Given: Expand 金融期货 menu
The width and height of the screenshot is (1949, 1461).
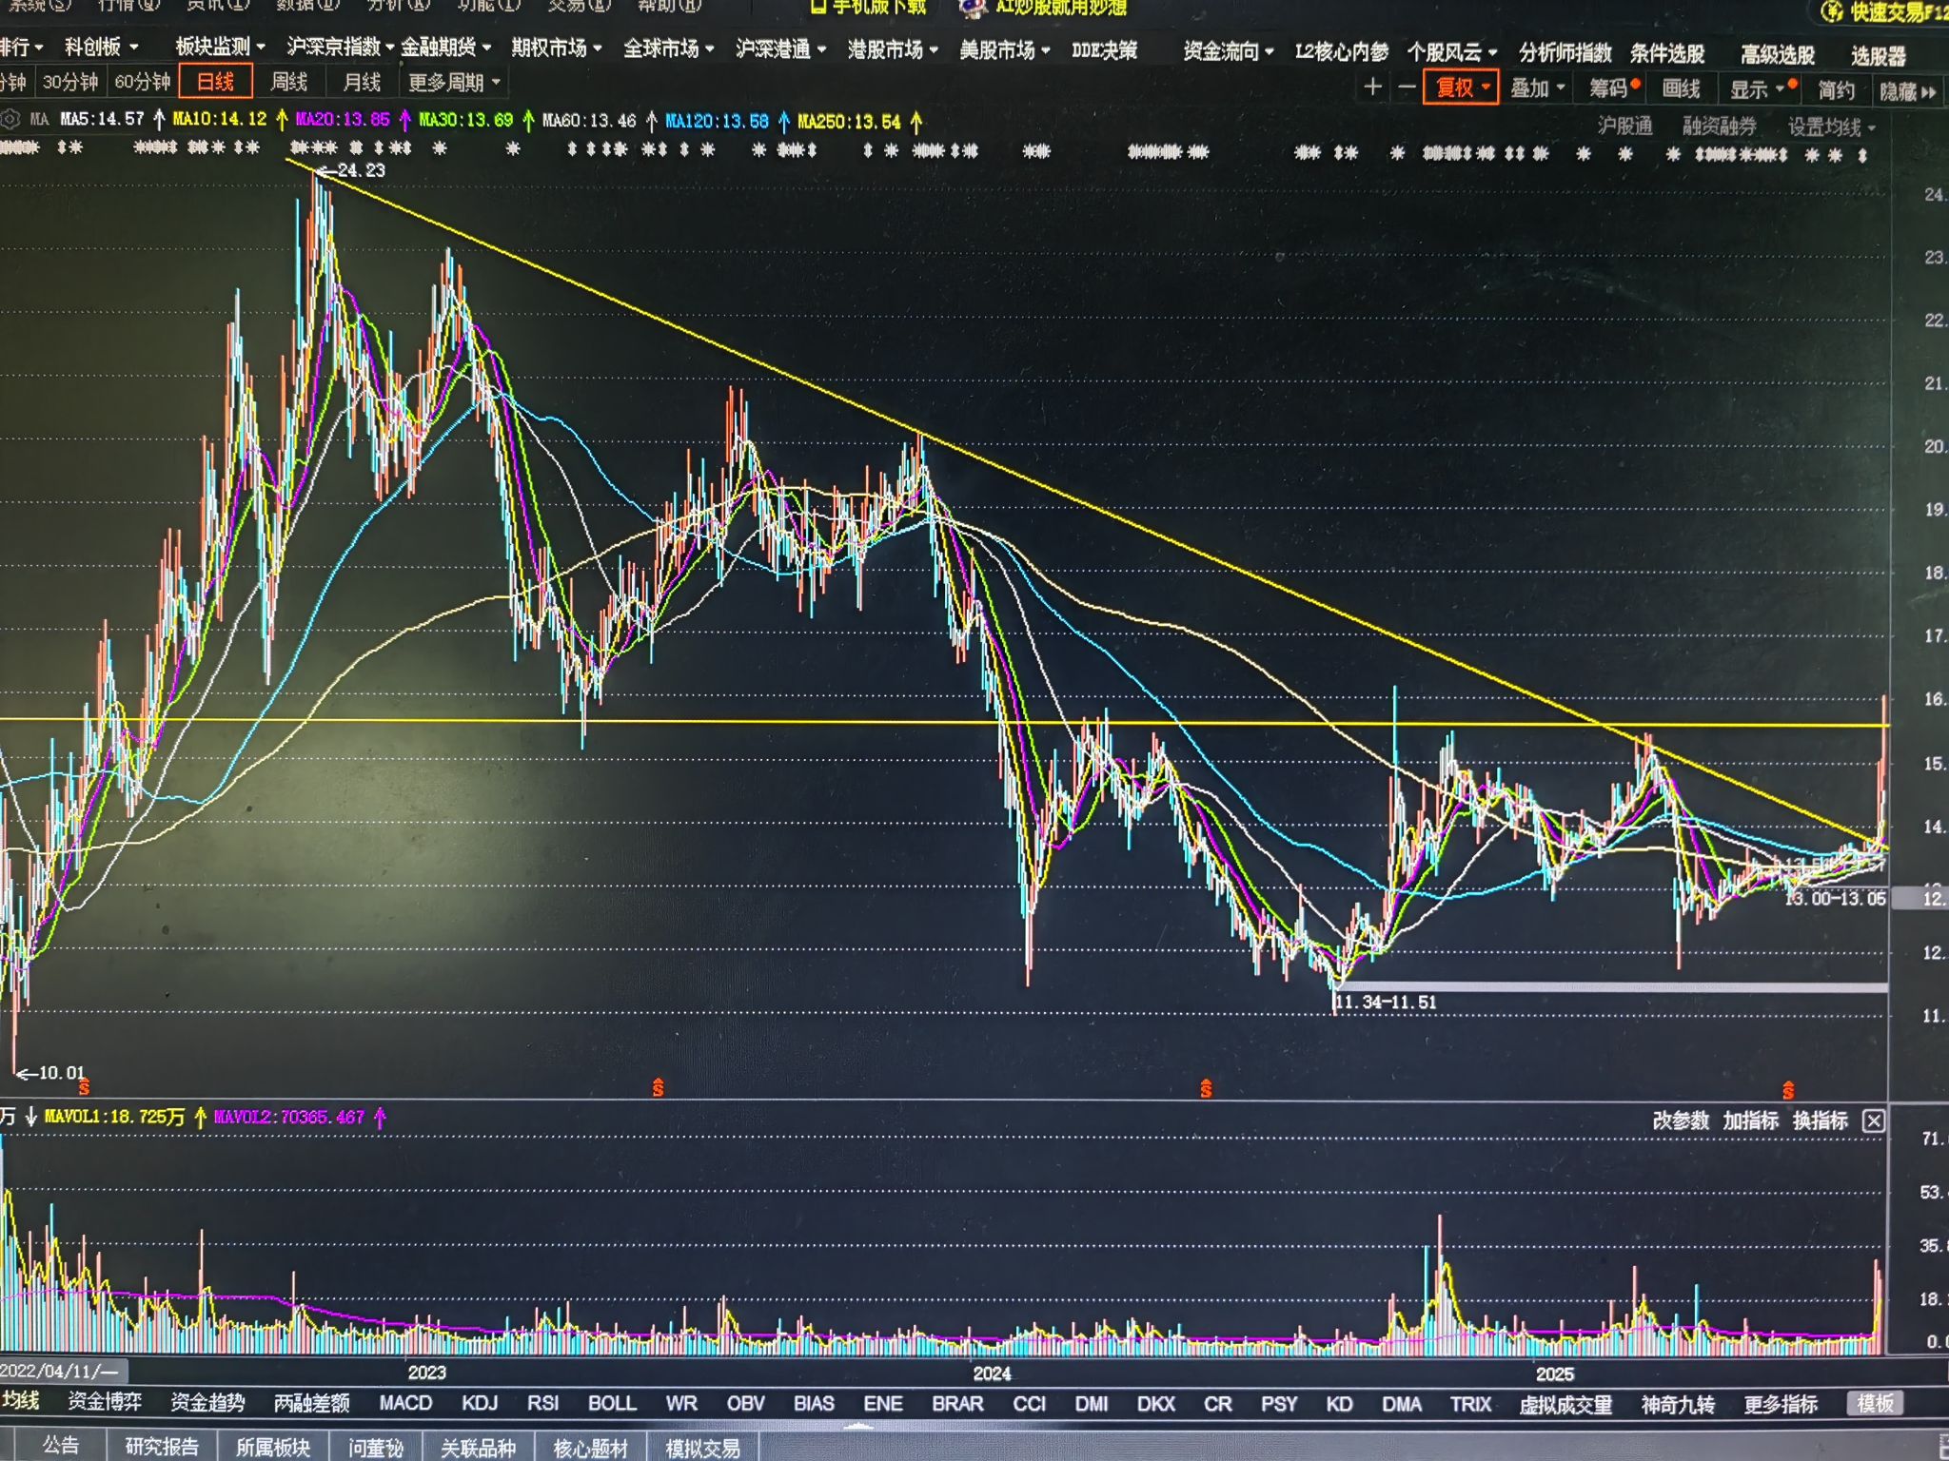Looking at the screenshot, I should [445, 47].
